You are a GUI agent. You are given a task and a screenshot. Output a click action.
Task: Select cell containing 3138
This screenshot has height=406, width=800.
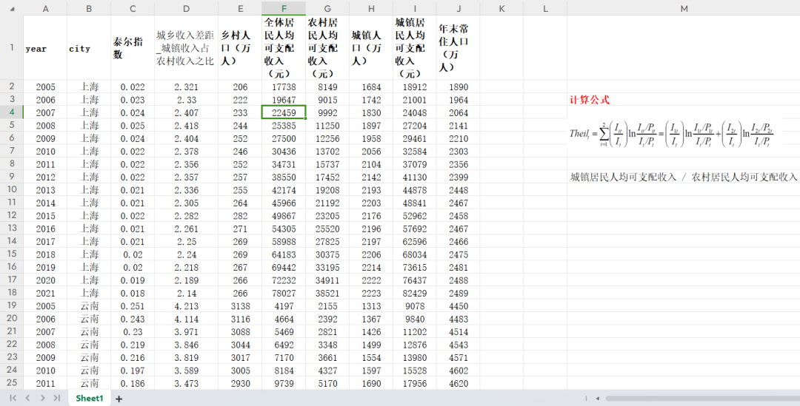(x=240, y=305)
